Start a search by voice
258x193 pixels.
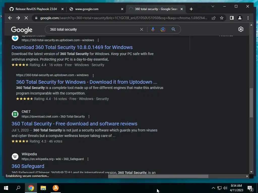[x=153, y=29]
